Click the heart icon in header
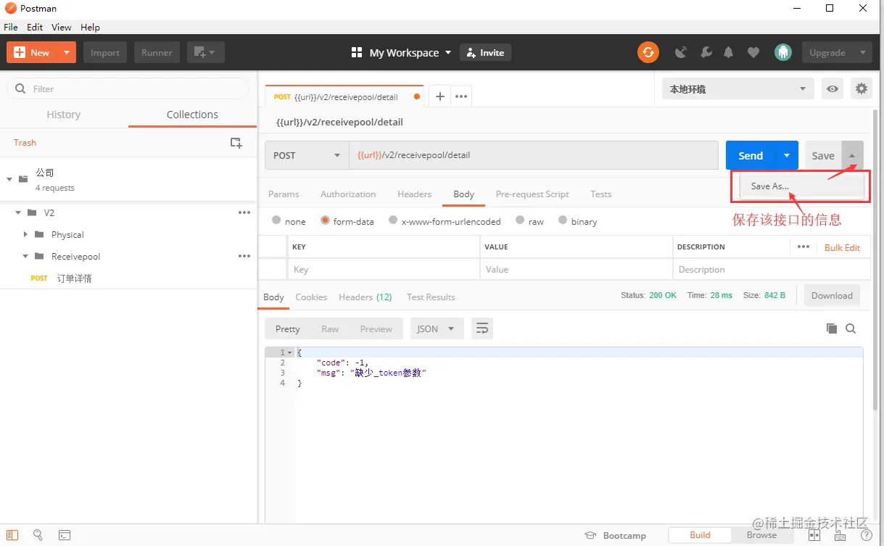Screen dimensions: 884x546 753,52
